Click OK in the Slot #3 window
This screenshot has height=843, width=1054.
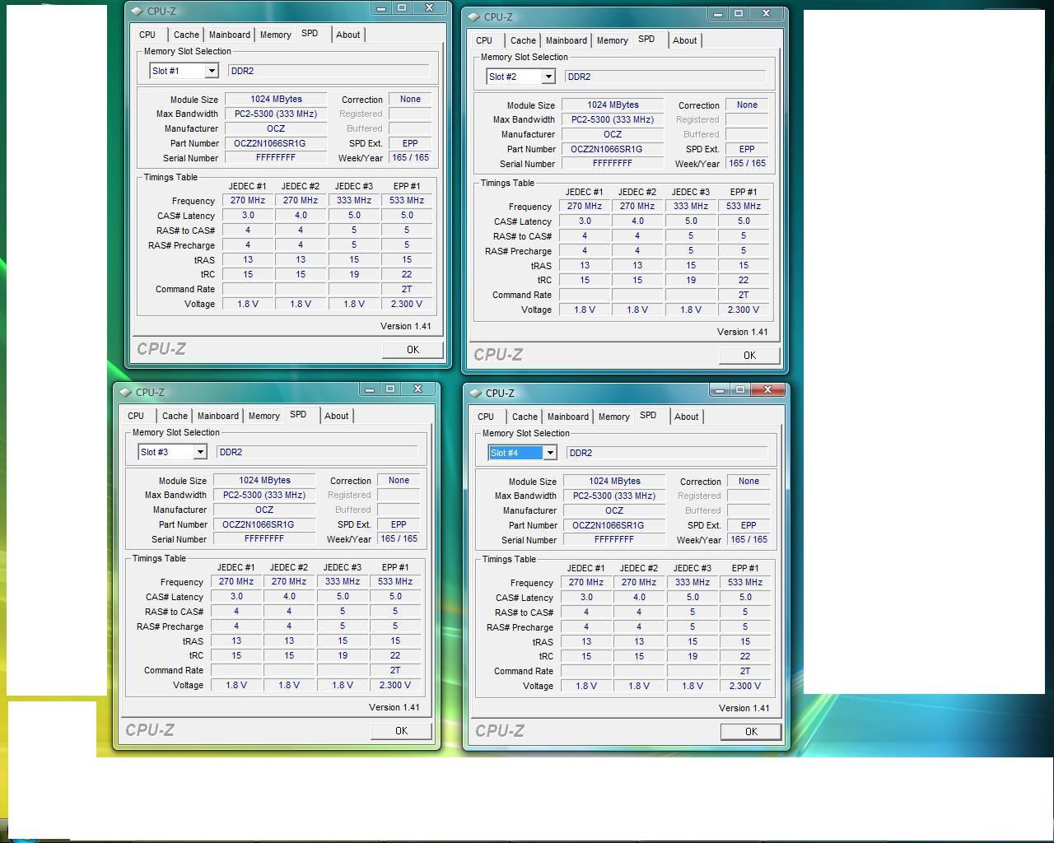point(401,731)
